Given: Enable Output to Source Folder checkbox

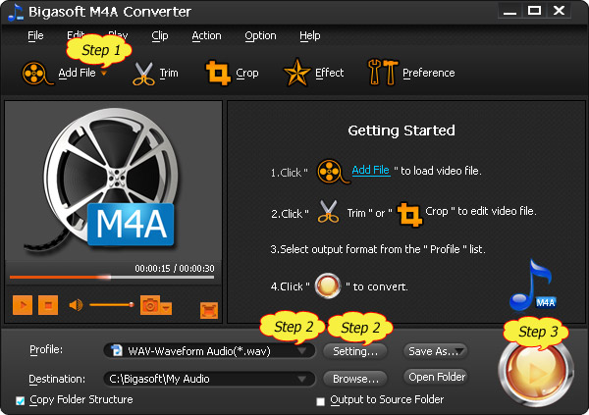Looking at the screenshot, I should (x=320, y=401).
